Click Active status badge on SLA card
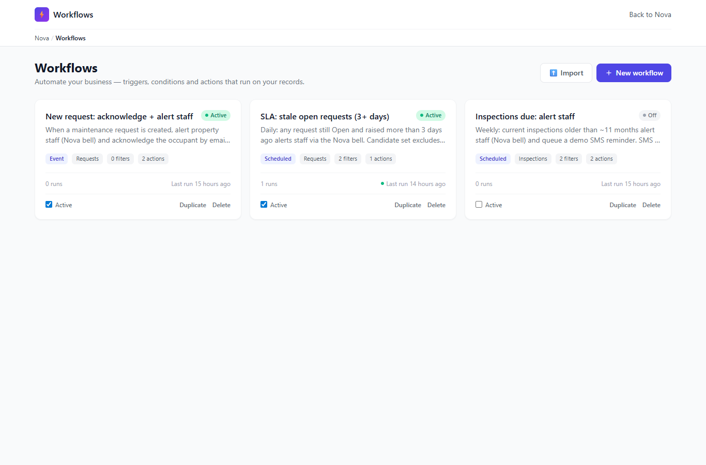 [431, 115]
